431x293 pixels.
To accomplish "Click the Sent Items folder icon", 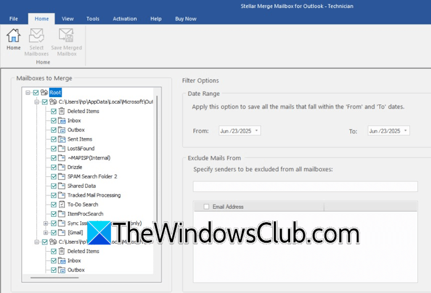I will point(62,139).
